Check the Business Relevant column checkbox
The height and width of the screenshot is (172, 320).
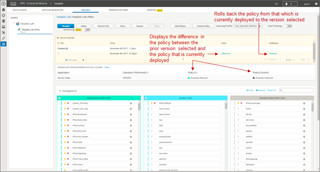[59, 98]
